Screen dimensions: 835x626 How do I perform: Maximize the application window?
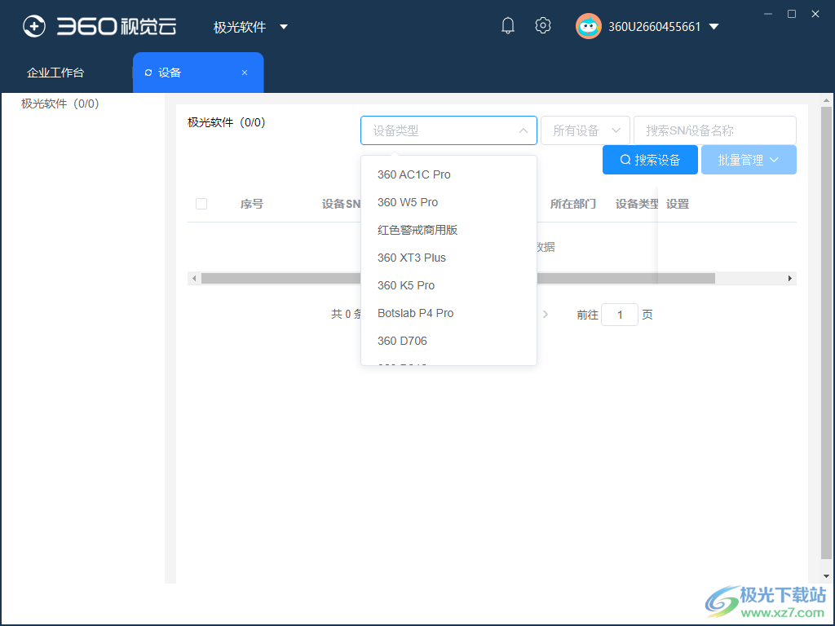(x=792, y=14)
